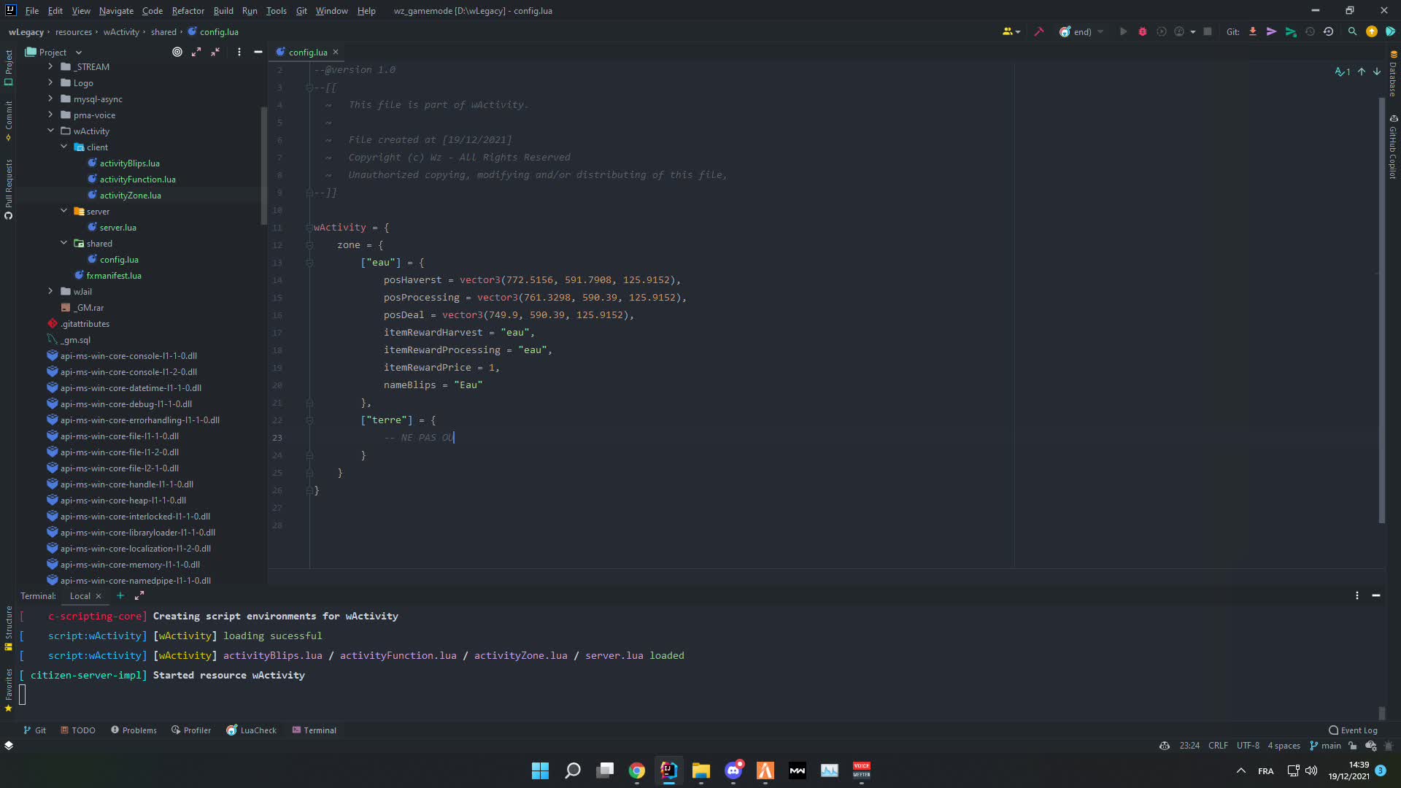Open Google Chrome from the taskbar
This screenshot has height=788, width=1401.
pos(636,770)
